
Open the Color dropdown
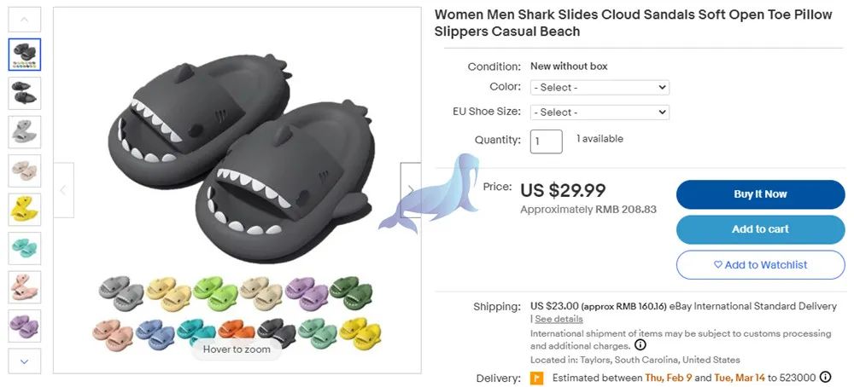coord(600,87)
